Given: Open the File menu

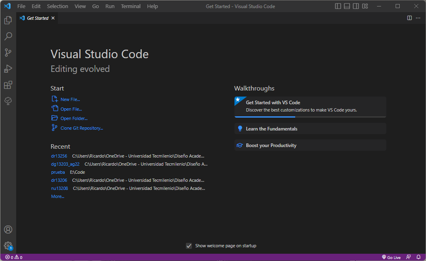Looking at the screenshot, I should (21, 6).
